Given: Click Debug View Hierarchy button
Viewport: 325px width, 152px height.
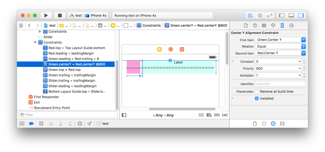Looking at the screenshot, I should 80,124.
